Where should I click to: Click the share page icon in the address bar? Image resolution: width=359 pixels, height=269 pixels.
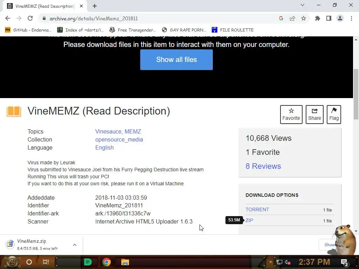point(292,18)
